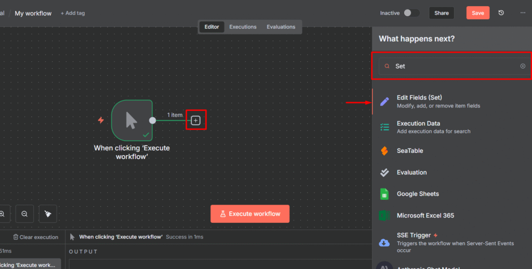The height and width of the screenshot is (269, 532).
Task: Click the Share button
Action: click(441, 13)
